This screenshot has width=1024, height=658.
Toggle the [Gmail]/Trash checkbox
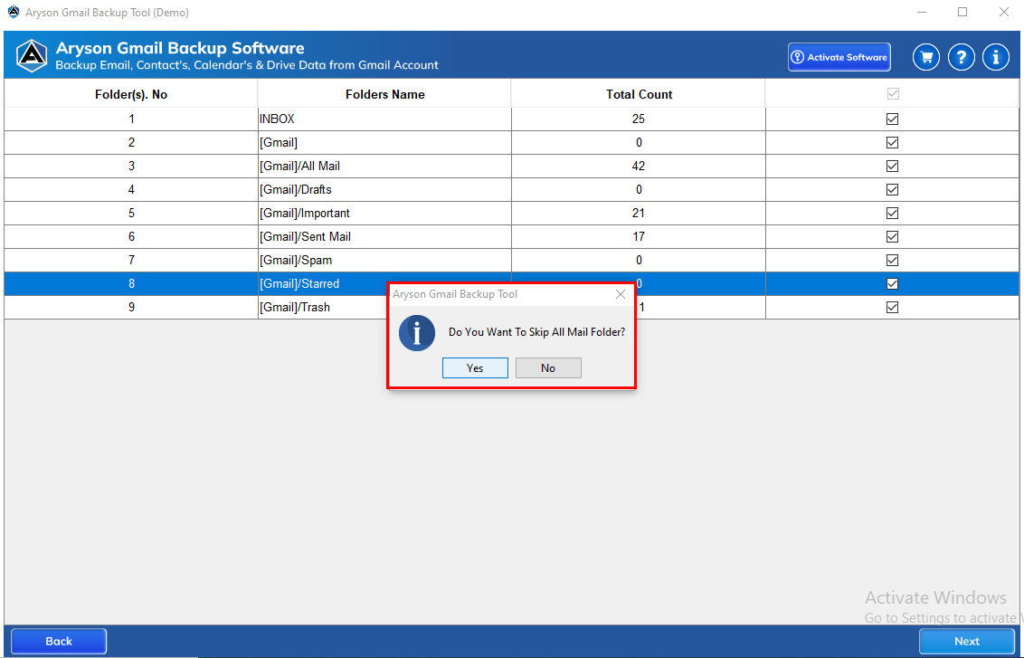tap(892, 307)
